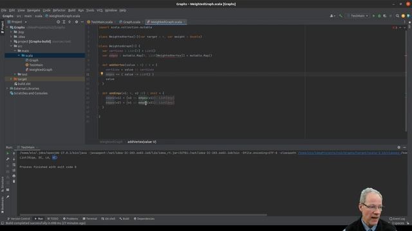Collapse the main folder

tap(15, 51)
